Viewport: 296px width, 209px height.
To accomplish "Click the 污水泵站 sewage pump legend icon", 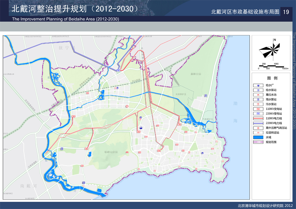I will tap(259, 104).
